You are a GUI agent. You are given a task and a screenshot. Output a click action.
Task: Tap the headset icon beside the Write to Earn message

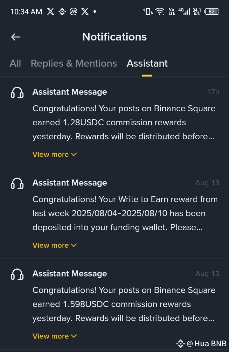pyautogui.click(x=17, y=184)
